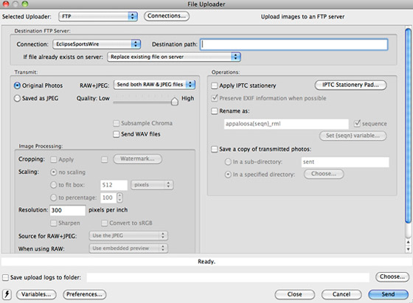Toggle Save upload logs to folder

[x=5, y=277]
